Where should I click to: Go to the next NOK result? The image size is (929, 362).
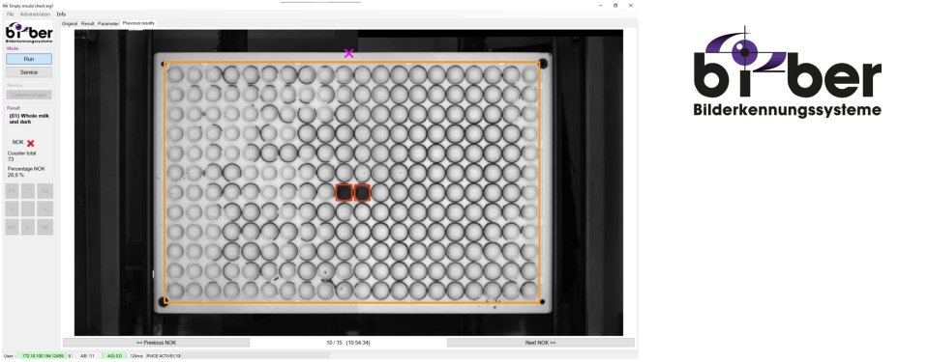point(540,343)
